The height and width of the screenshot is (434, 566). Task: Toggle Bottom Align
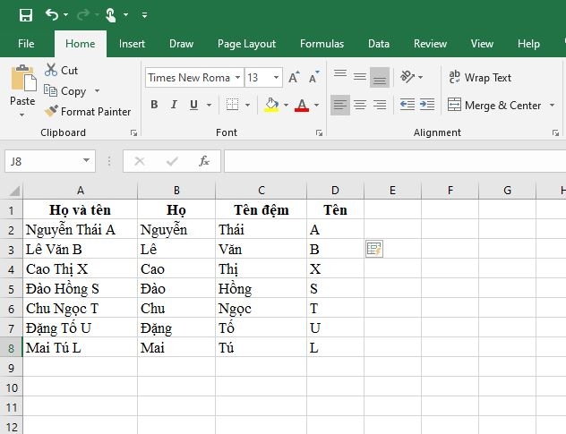click(380, 77)
